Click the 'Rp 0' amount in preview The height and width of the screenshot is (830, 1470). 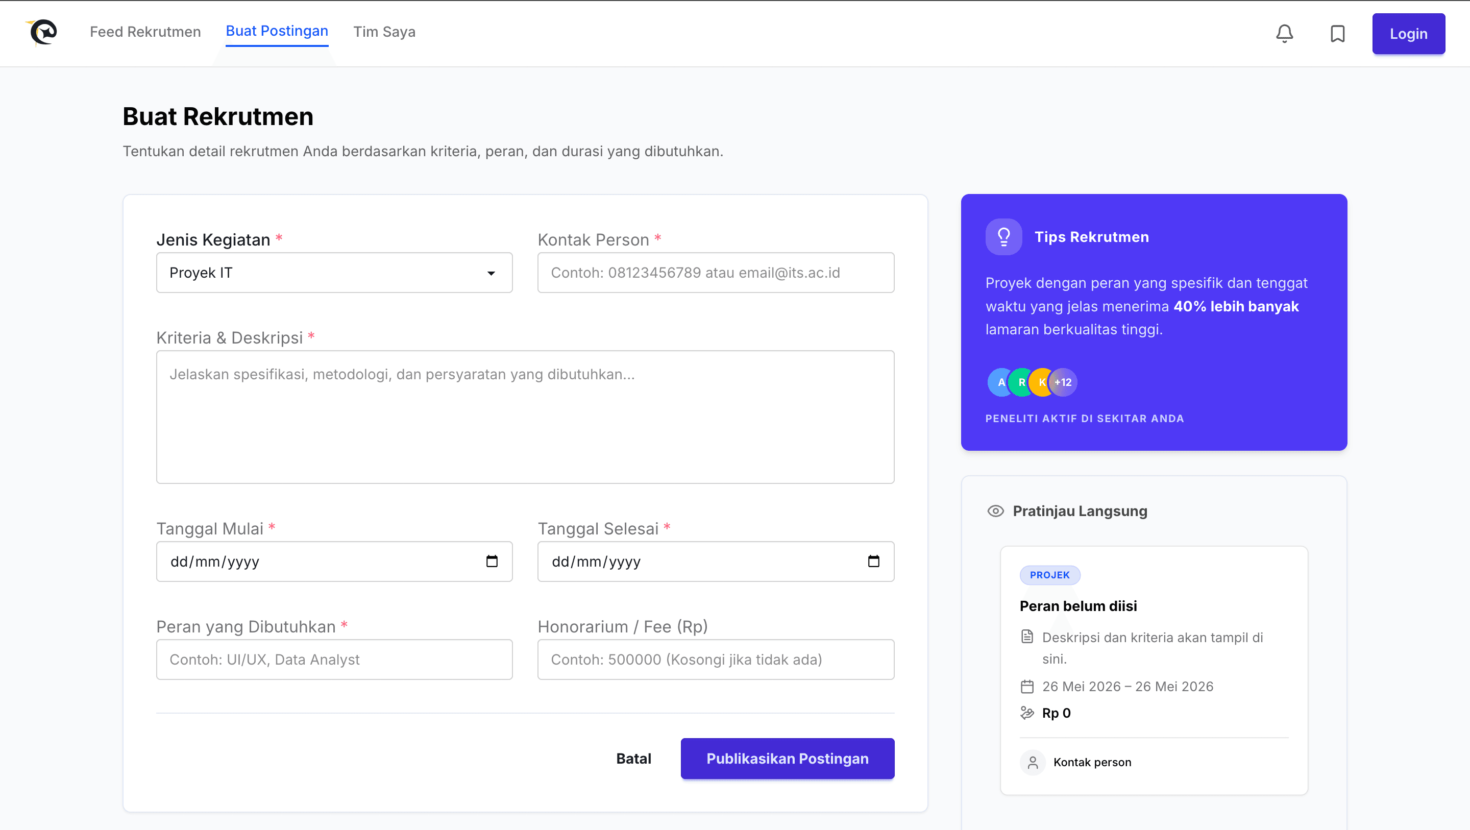coord(1056,713)
